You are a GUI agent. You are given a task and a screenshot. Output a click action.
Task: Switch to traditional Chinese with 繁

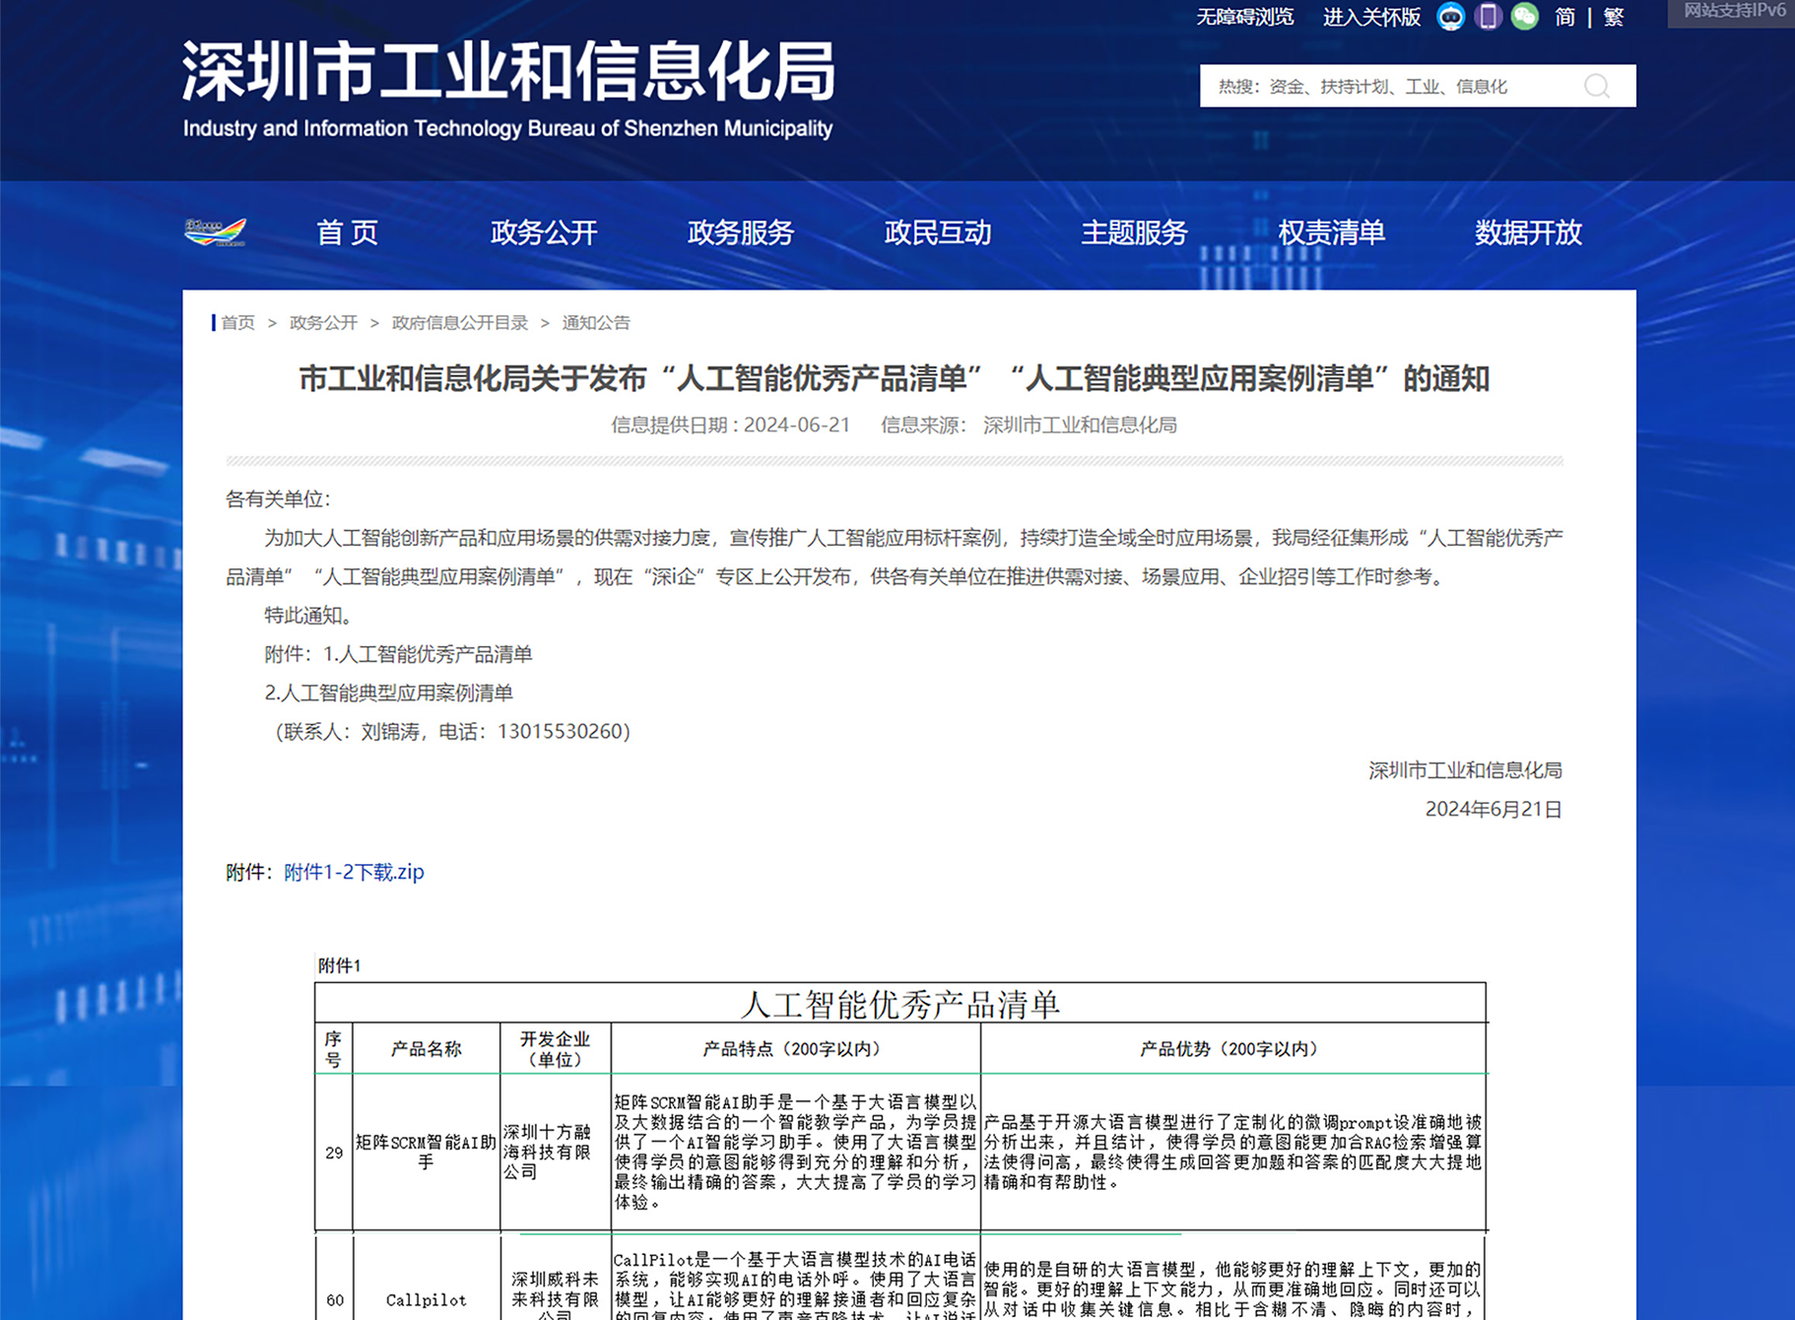[1613, 17]
